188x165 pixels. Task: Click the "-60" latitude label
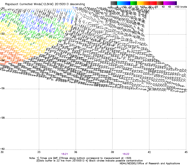(2, 149)
